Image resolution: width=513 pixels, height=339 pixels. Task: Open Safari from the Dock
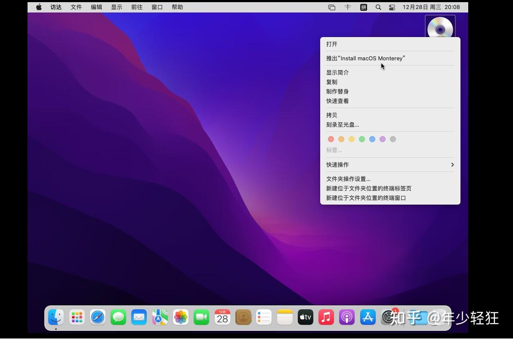coord(97,317)
